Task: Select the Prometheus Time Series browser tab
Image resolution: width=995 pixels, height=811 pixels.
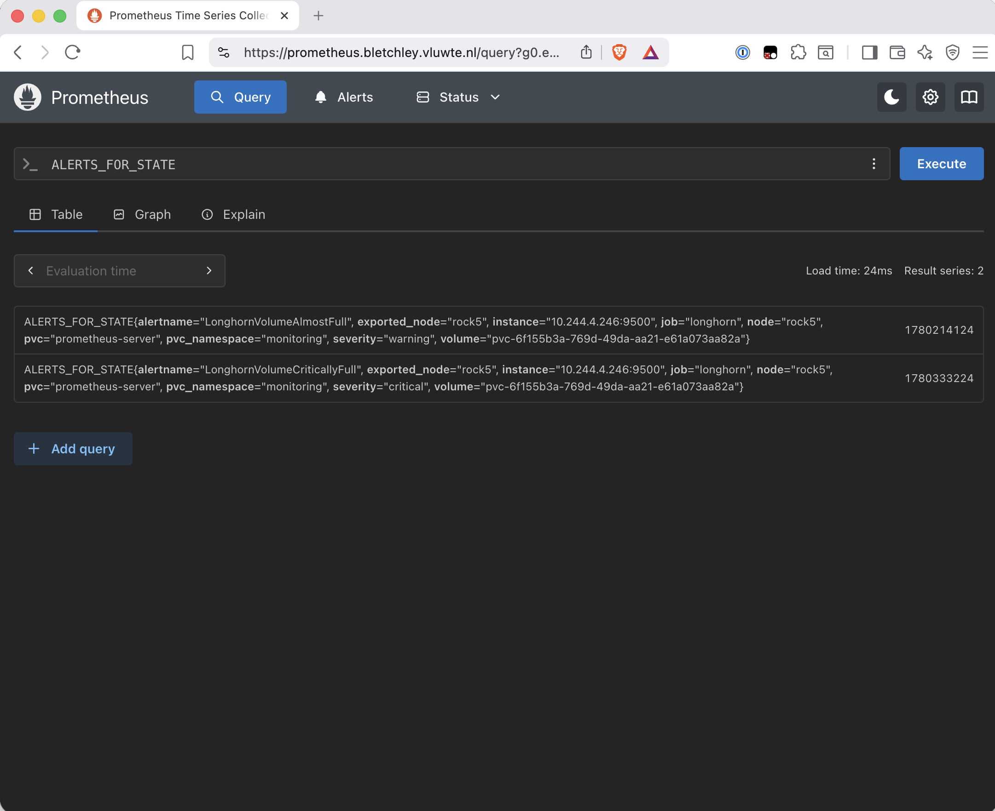Action: (187, 16)
